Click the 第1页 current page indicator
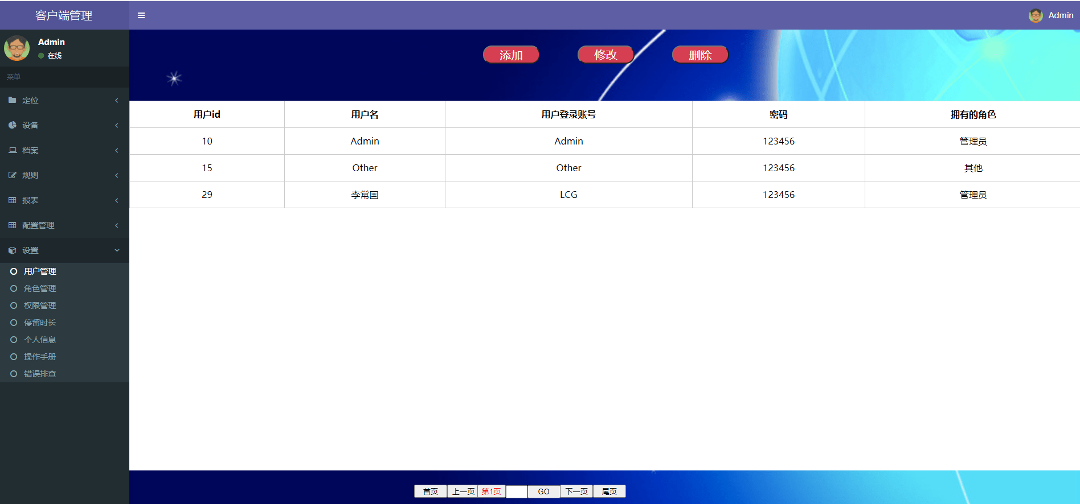 click(x=492, y=491)
